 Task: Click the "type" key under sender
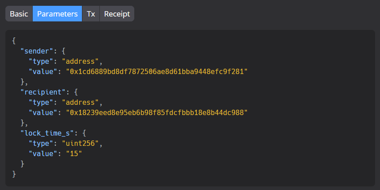[41, 61]
